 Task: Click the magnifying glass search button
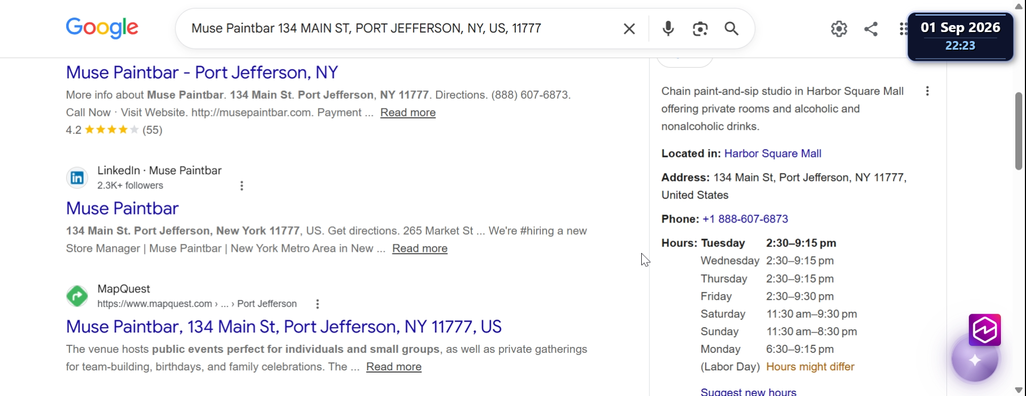click(x=732, y=29)
